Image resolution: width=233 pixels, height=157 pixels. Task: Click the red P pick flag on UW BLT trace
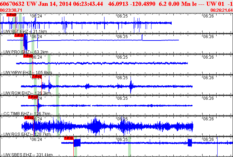click(x=11, y=15)
